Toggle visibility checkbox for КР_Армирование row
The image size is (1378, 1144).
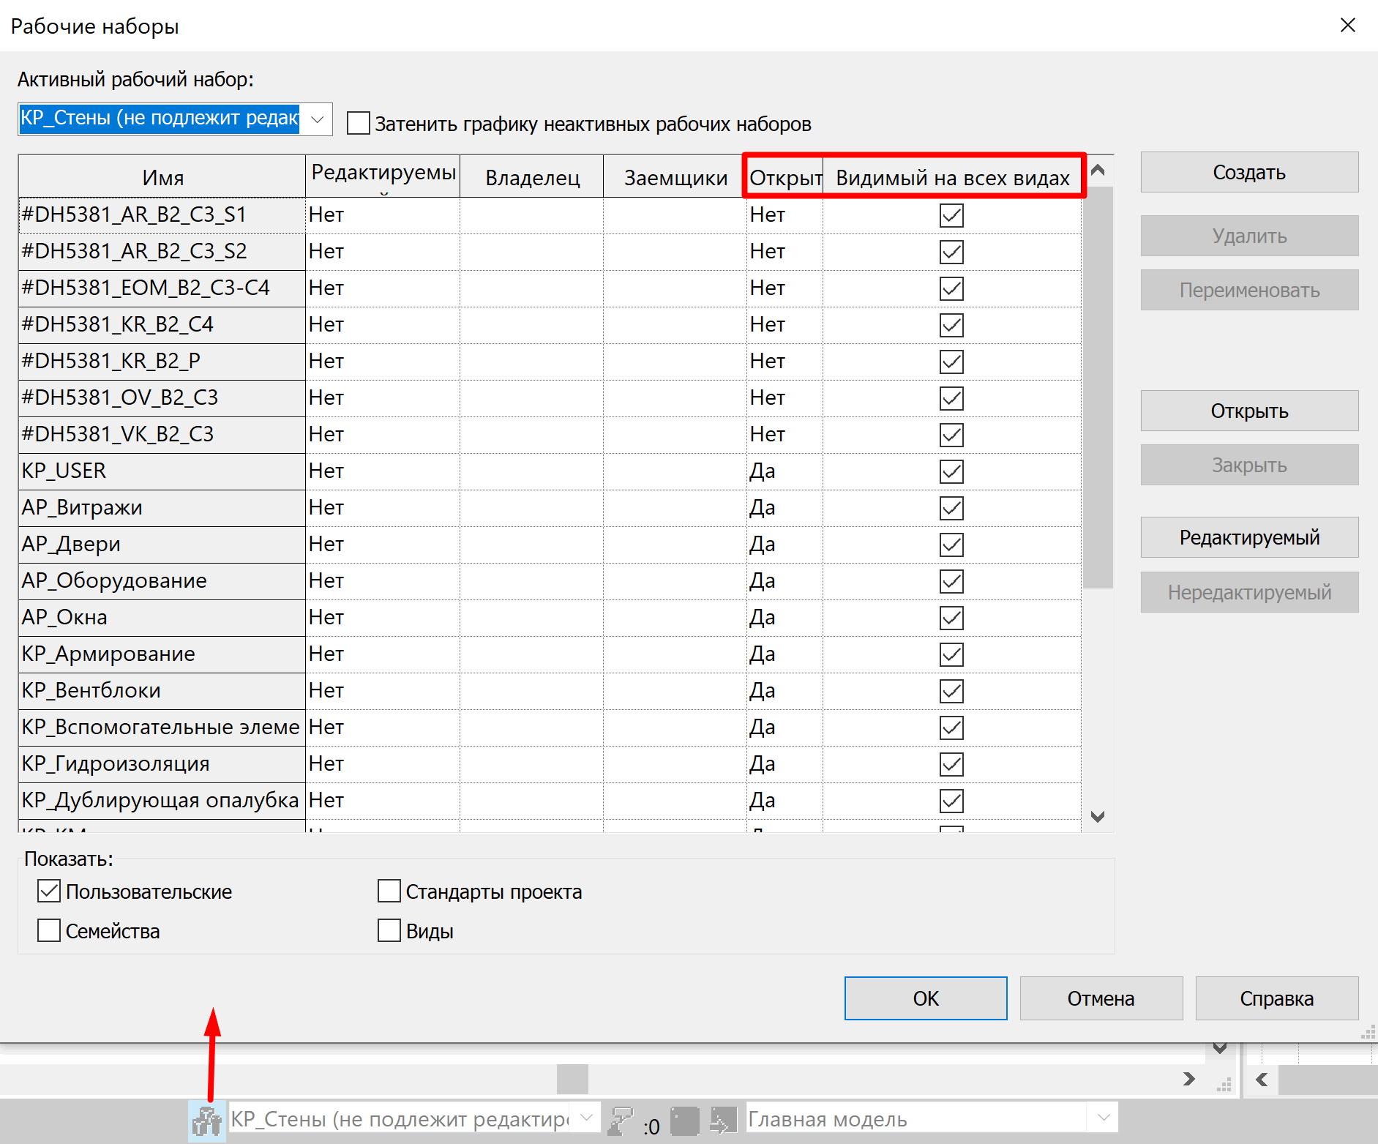pos(951,654)
